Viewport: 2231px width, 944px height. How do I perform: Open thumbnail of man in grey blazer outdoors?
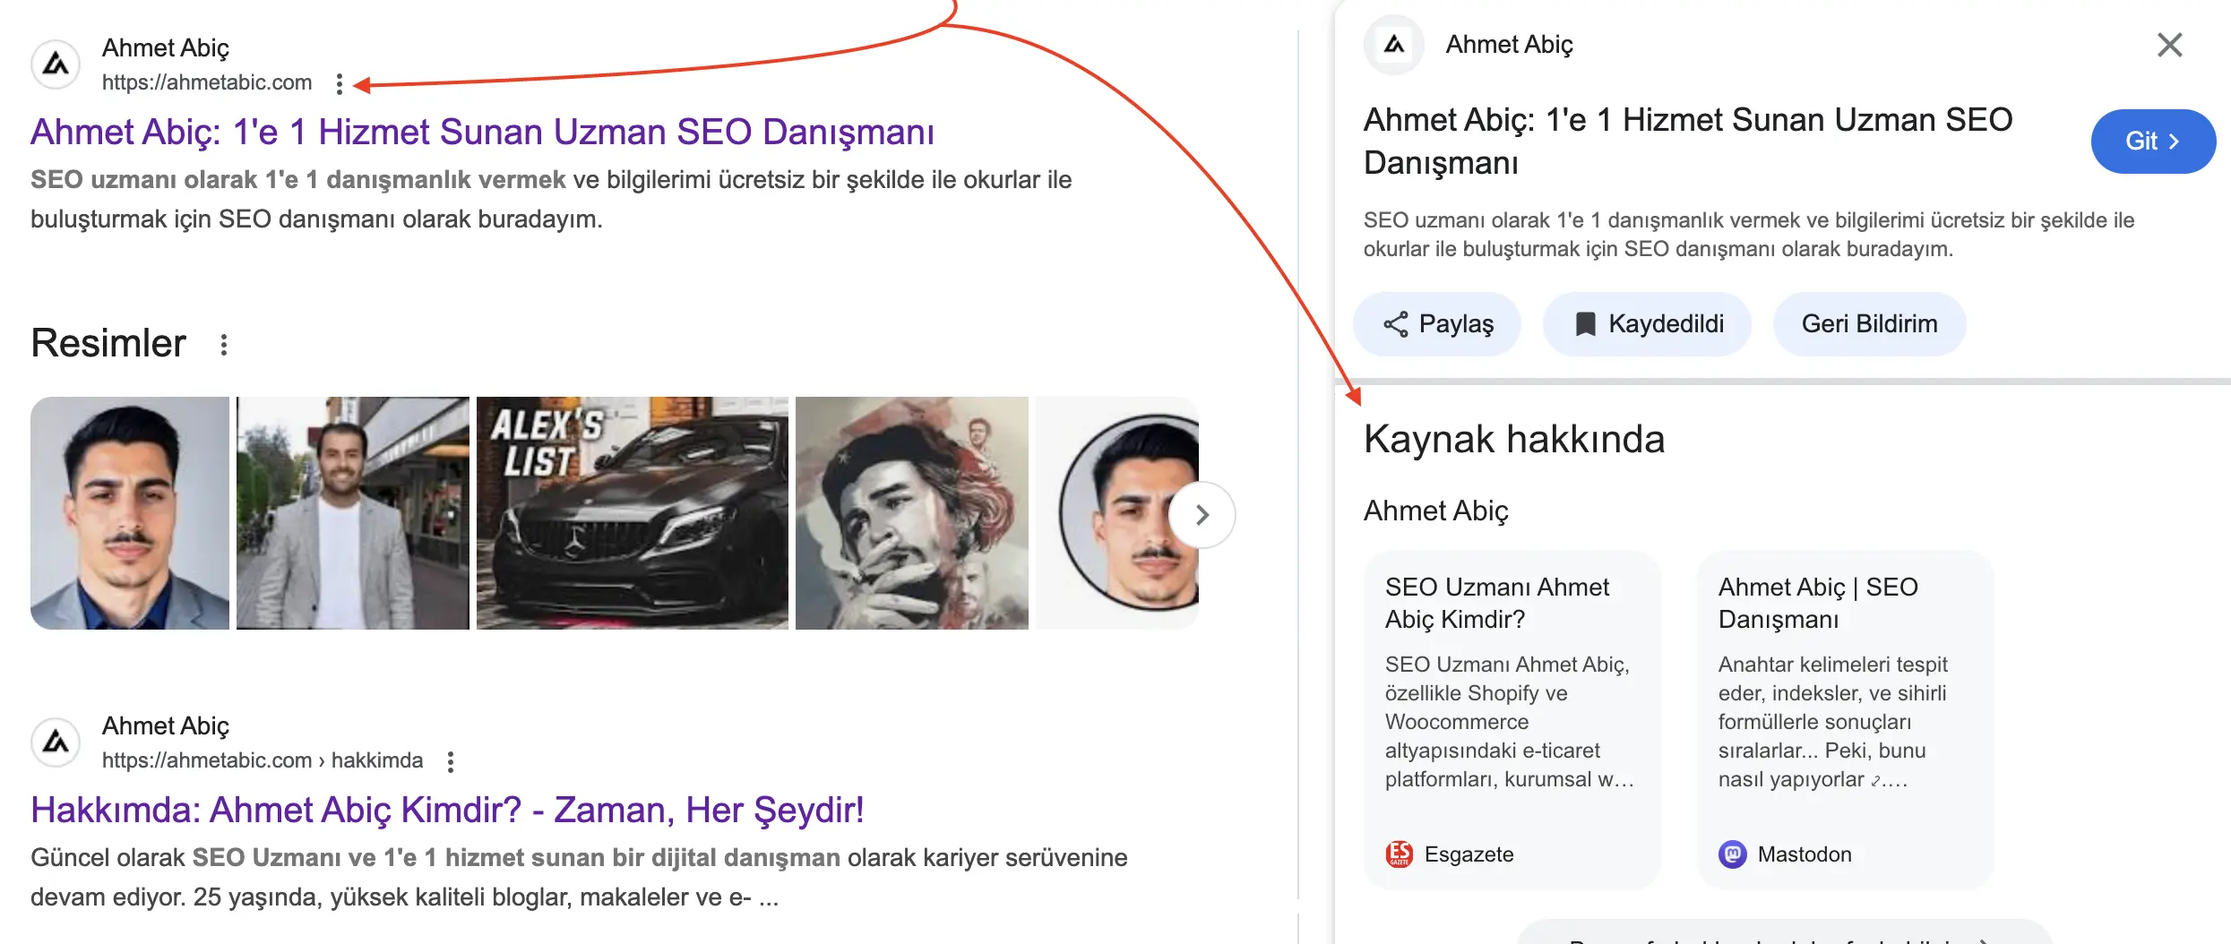353,513
